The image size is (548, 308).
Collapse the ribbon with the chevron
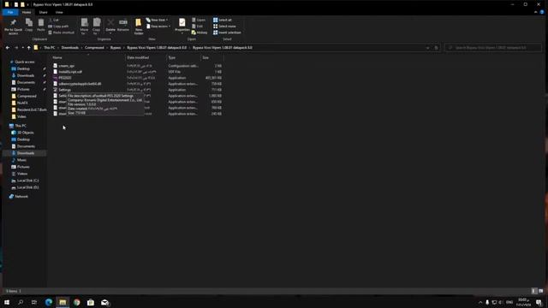[535, 12]
